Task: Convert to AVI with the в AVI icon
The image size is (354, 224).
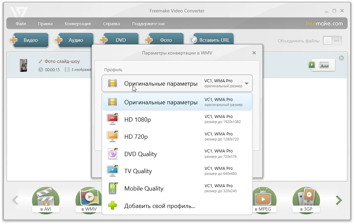Action: point(46,200)
